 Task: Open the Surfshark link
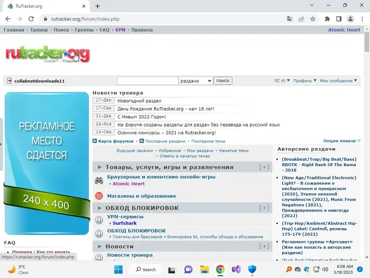(125, 223)
